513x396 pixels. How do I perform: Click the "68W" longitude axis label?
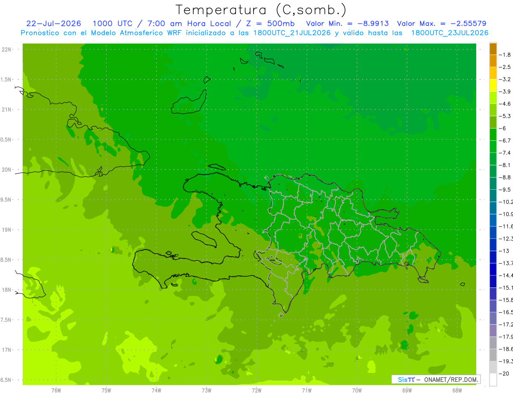pyautogui.click(x=457, y=390)
